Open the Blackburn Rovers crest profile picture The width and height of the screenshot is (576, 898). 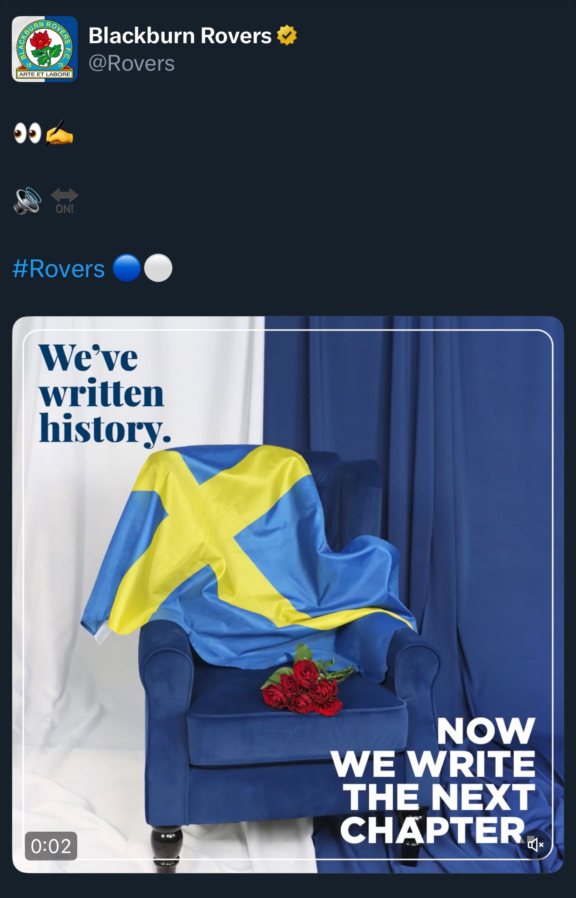coord(45,49)
